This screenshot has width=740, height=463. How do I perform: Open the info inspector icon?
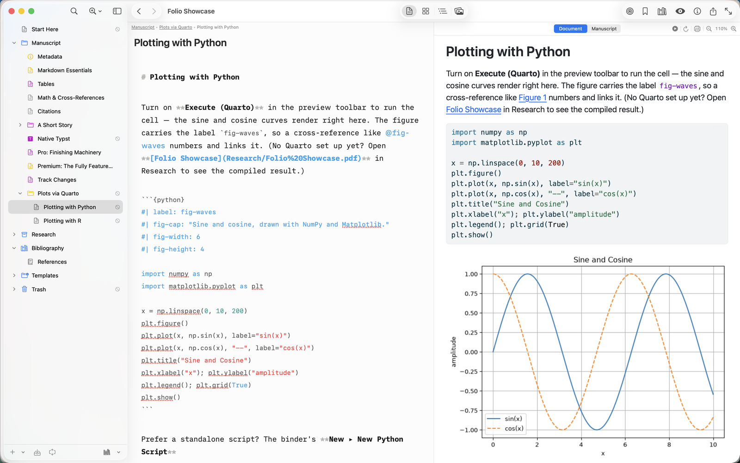tap(697, 11)
